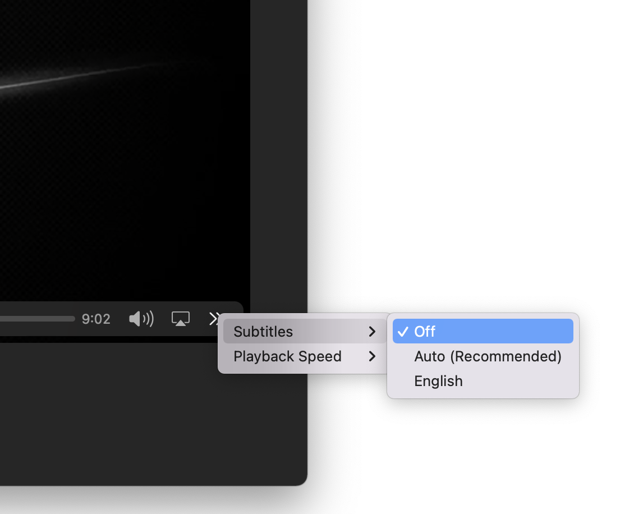This screenshot has width=634, height=514.
Task: Open the Playback Speed menu item
Action: tap(287, 356)
